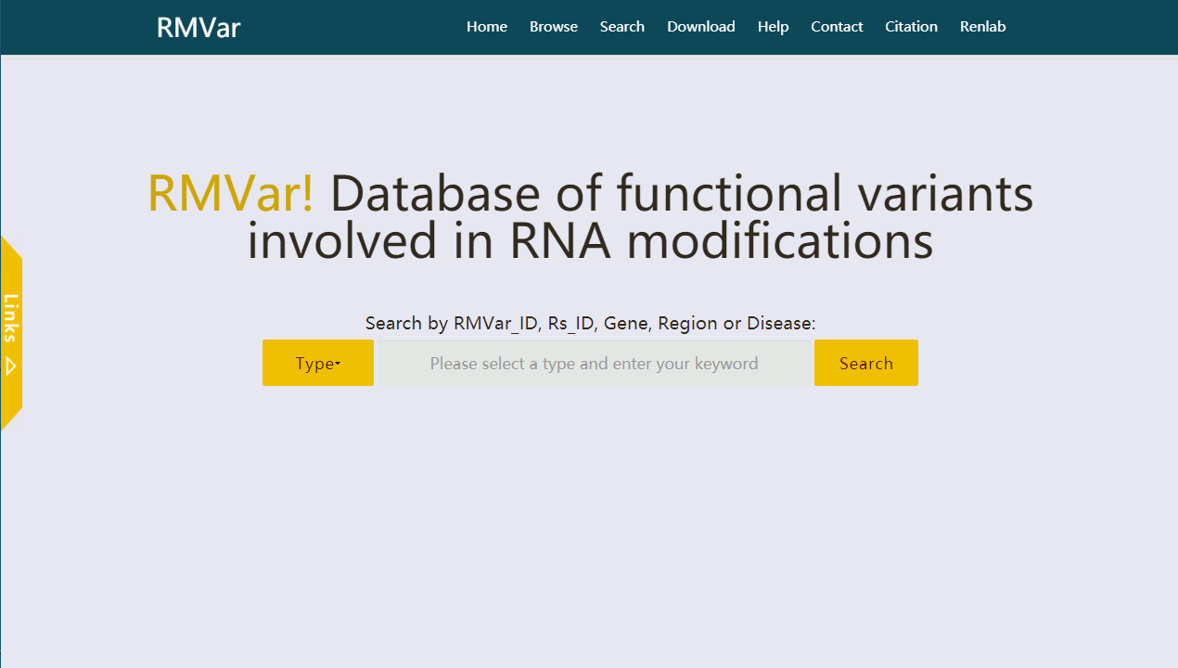This screenshot has height=668, width=1178.
Task: Follow the Renlab link in the navbar
Action: (983, 27)
